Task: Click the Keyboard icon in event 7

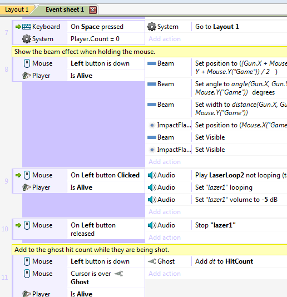Action: coord(27,27)
